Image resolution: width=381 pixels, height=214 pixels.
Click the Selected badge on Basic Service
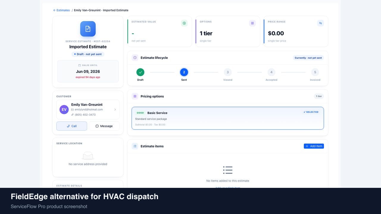311,112
